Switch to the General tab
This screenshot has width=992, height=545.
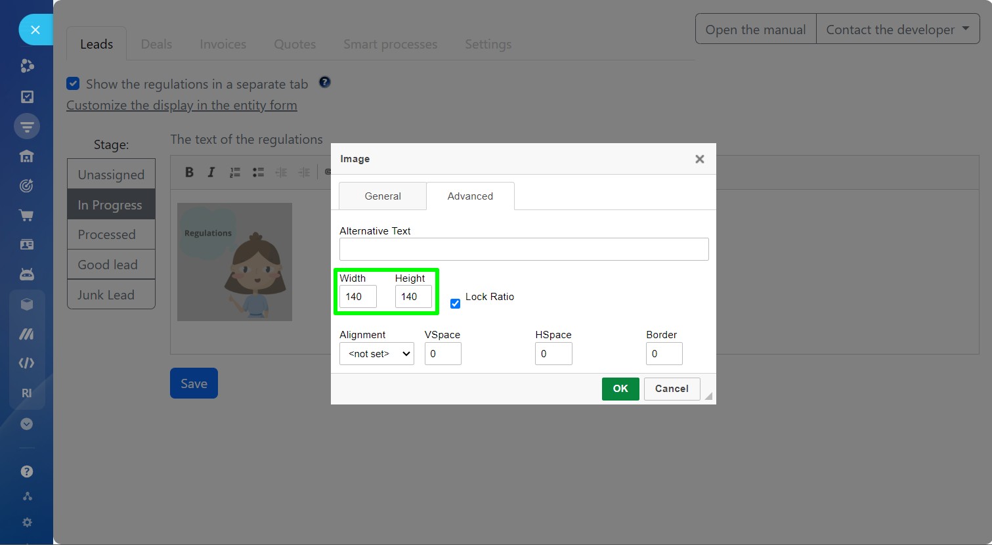[x=382, y=196]
